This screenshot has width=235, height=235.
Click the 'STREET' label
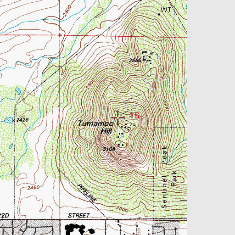tap(79, 216)
